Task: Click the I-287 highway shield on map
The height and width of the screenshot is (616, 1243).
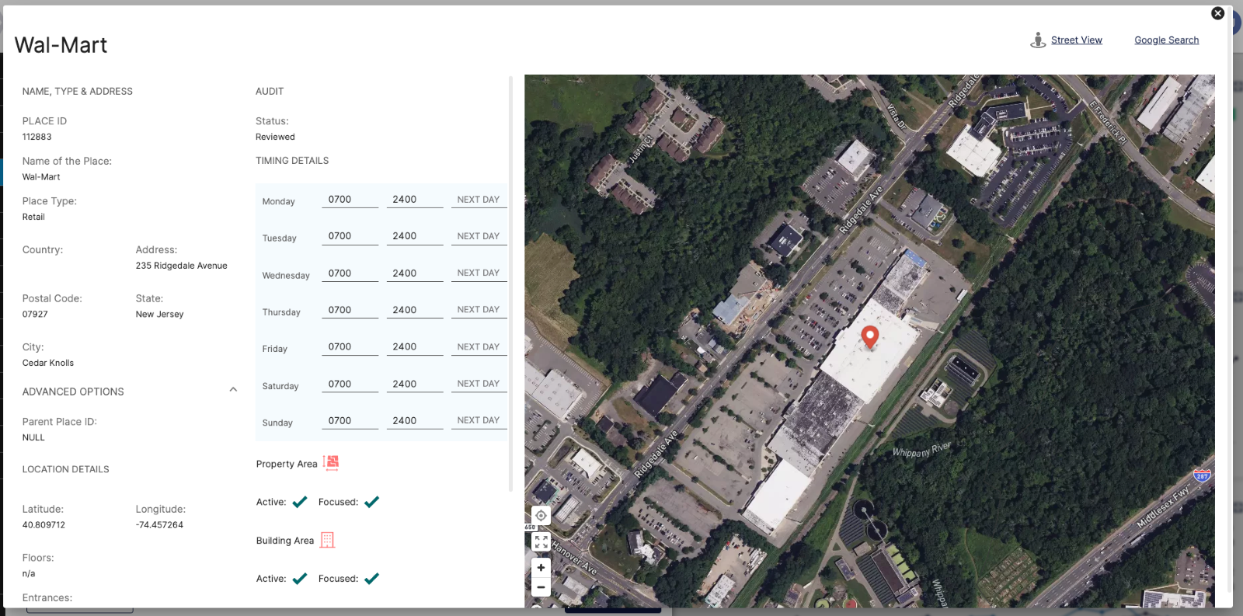Action: pos(1202,475)
